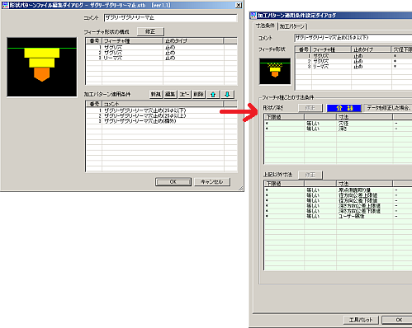Click キャンセル in the left dialog

(x=212, y=182)
